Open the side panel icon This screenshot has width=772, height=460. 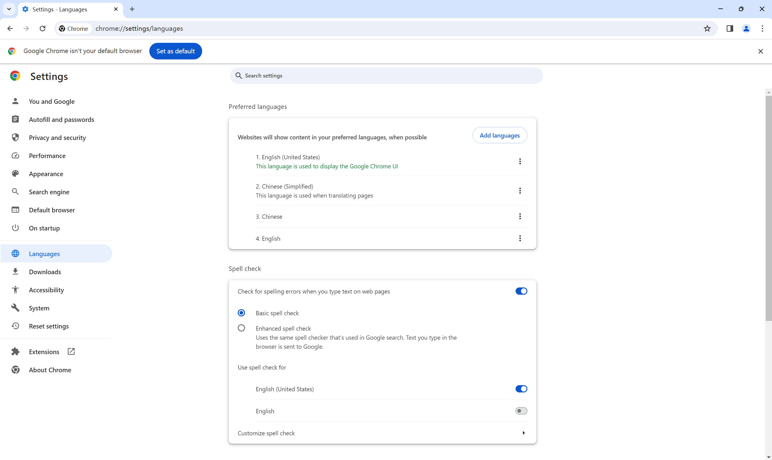729,29
